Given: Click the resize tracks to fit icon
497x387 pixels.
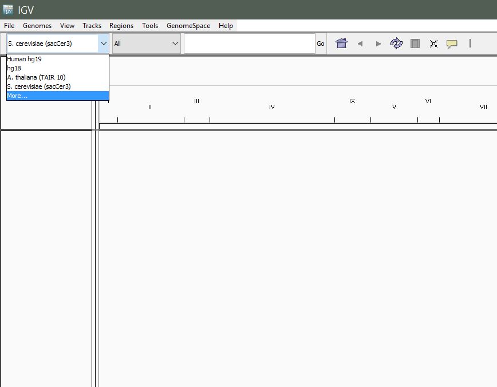Looking at the screenshot, I should pos(433,44).
